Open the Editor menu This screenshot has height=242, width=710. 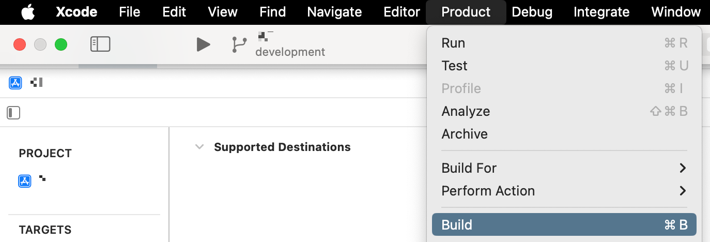(x=402, y=12)
